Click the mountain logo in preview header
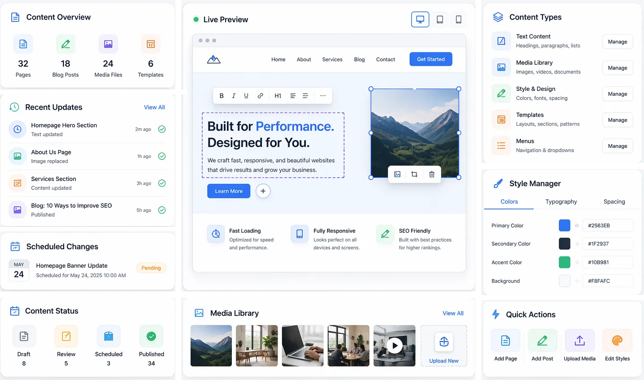This screenshot has width=644, height=380. point(213,59)
